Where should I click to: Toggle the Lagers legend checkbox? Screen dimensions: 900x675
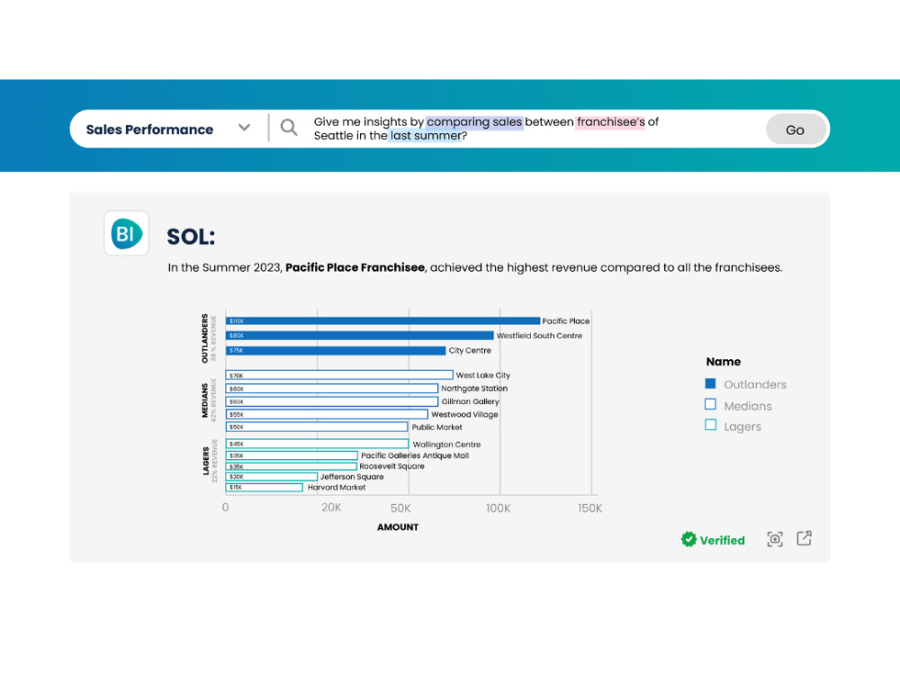click(x=710, y=425)
